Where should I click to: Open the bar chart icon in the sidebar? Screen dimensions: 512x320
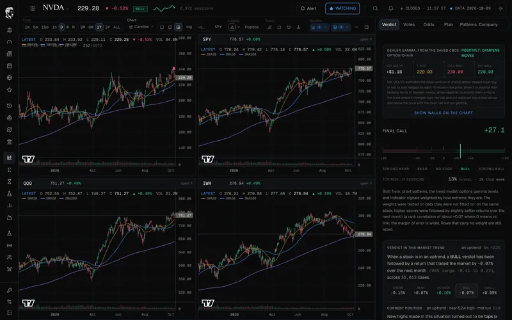tap(10, 205)
